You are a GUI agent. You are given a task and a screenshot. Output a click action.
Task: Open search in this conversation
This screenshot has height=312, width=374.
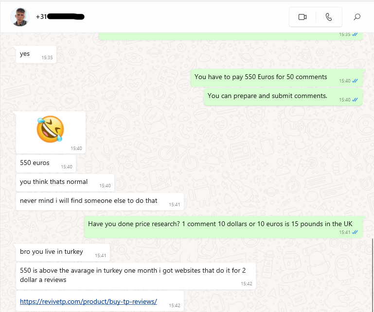(357, 17)
